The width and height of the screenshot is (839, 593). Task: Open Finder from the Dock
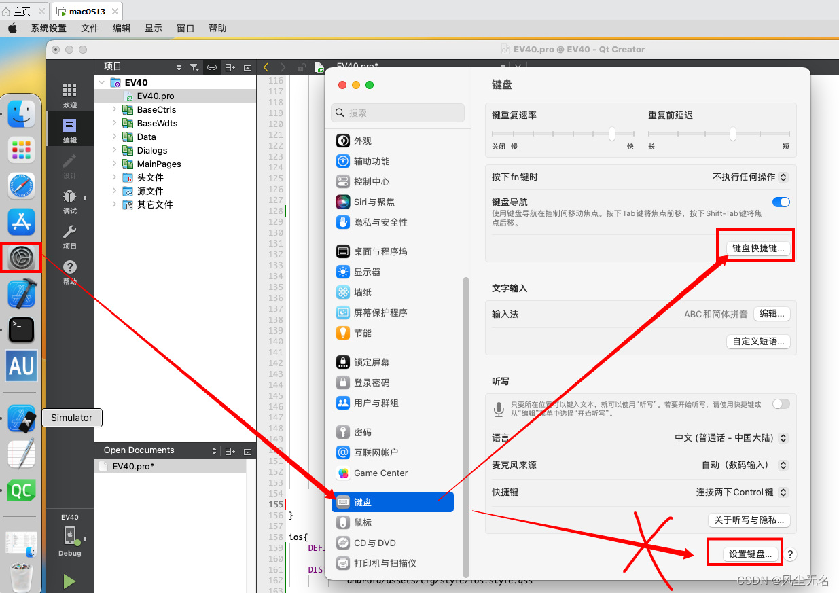pyautogui.click(x=21, y=113)
